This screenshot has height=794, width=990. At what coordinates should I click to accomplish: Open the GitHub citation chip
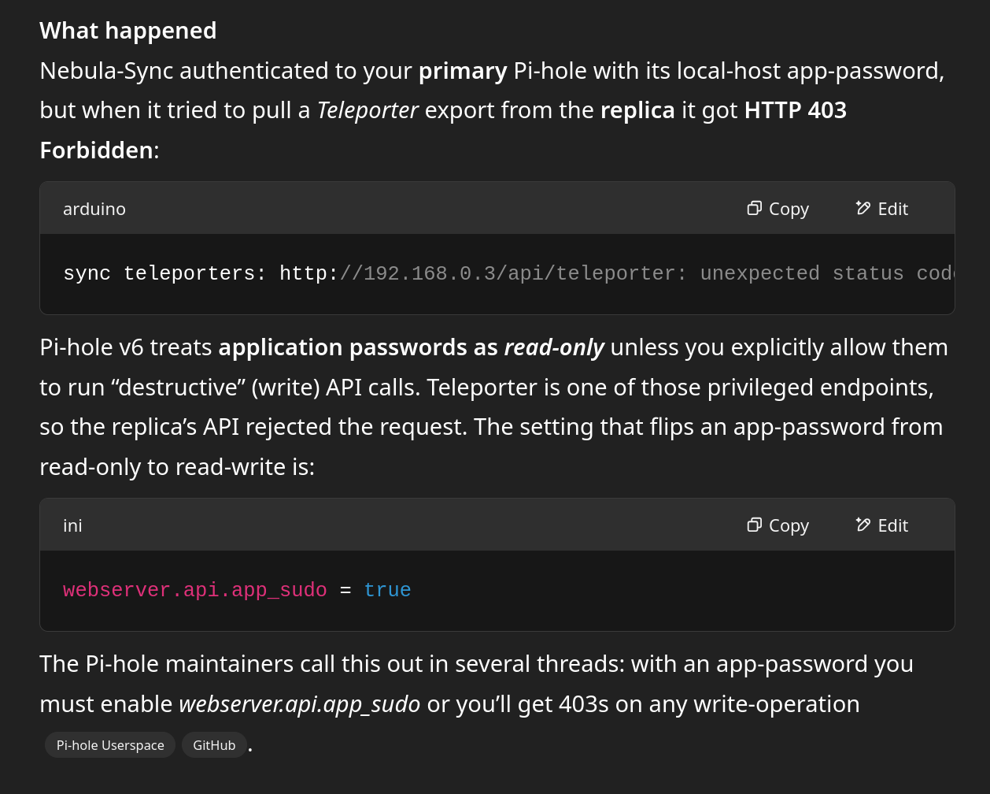coord(214,745)
